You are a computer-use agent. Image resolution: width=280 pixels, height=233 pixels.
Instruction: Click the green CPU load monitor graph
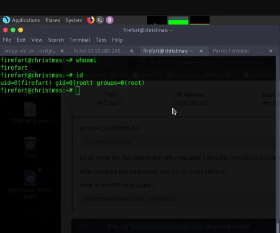[x=178, y=20]
